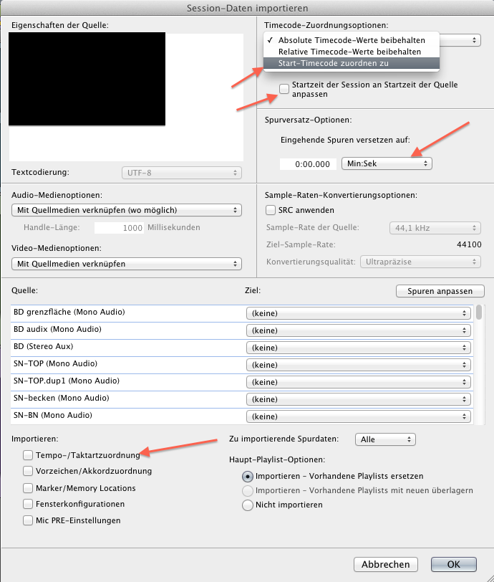This screenshot has height=582, width=494.
Task: Enable 'Startzeit der Session an Startzeit' checkbox
Action: pyautogui.click(x=284, y=89)
